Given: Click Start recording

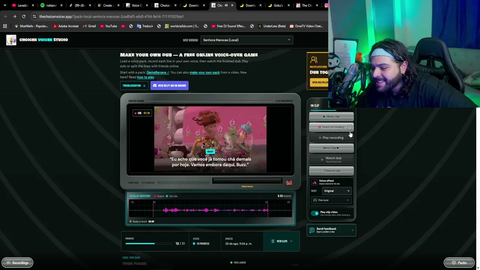Looking at the screenshot, I should [331, 127].
